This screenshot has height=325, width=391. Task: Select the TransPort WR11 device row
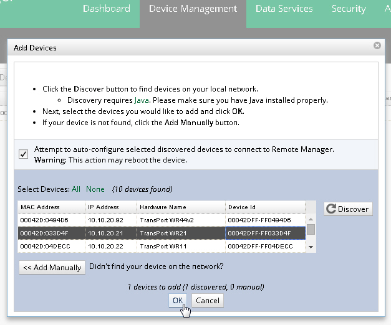click(x=162, y=247)
